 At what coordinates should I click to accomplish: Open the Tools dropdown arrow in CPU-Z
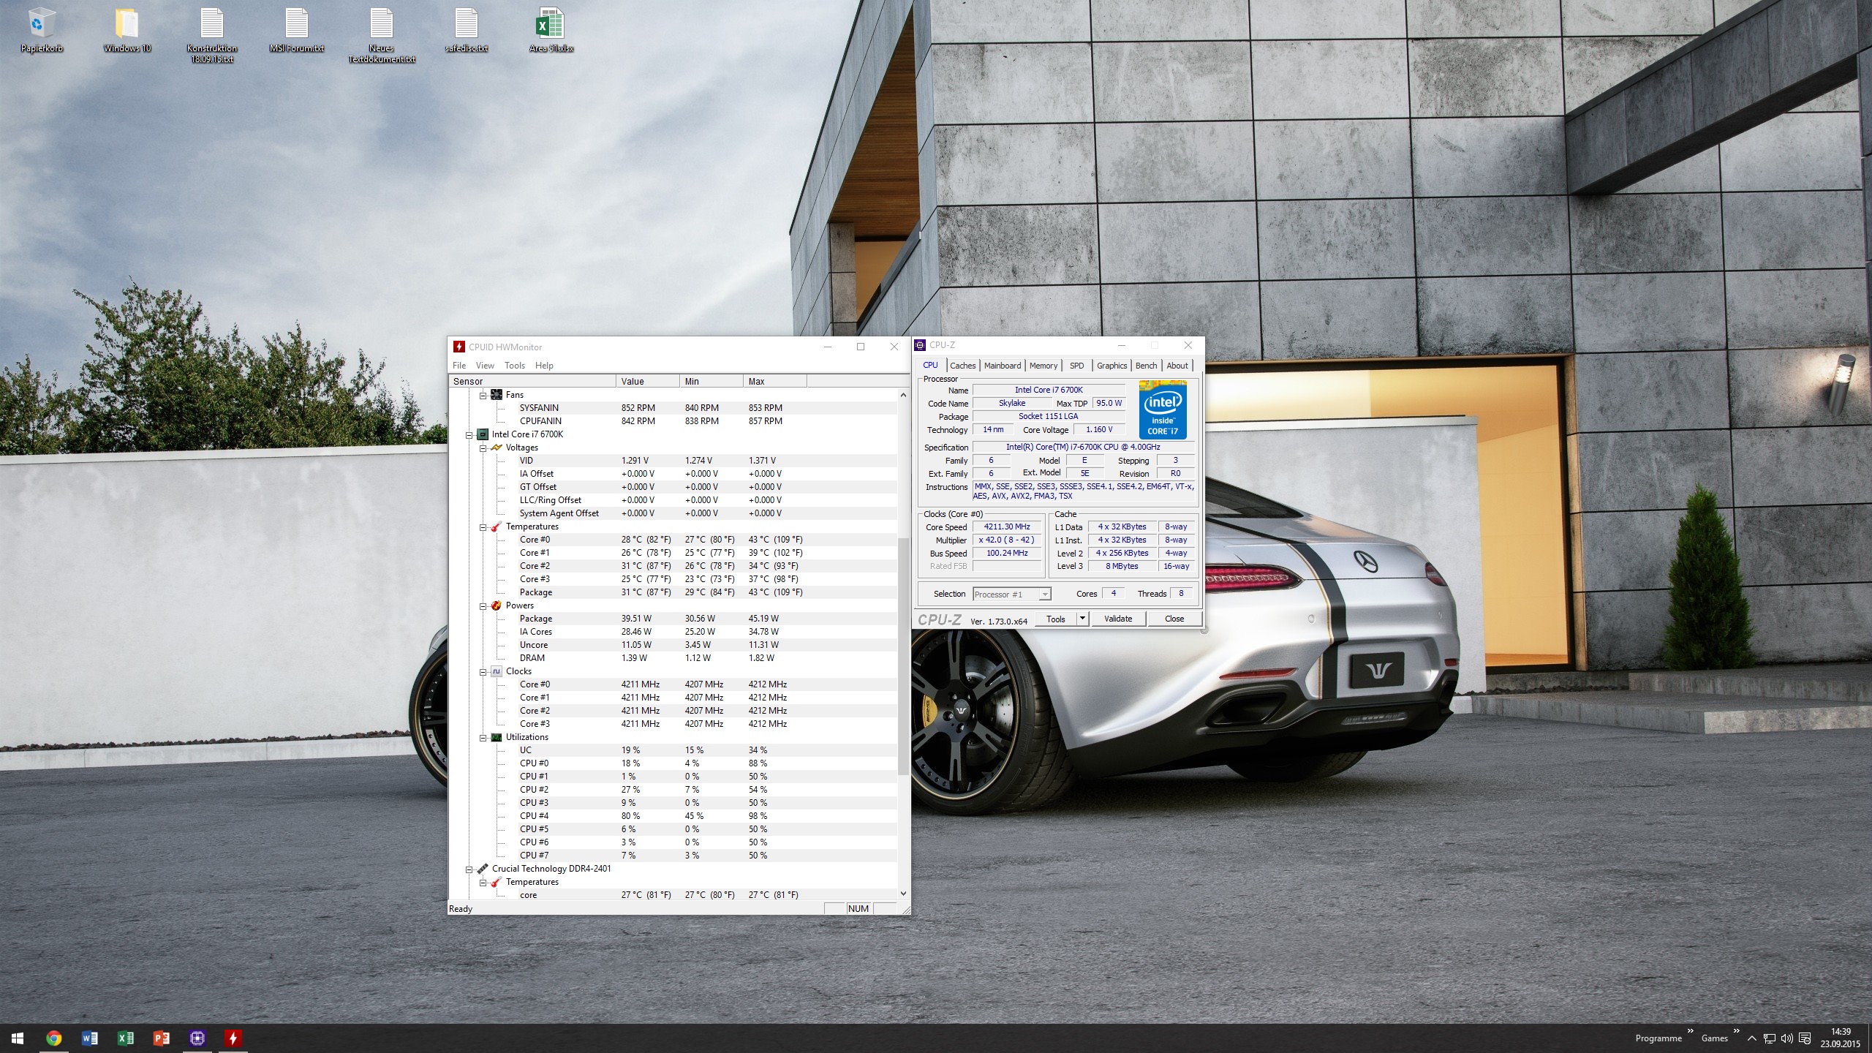[1082, 619]
